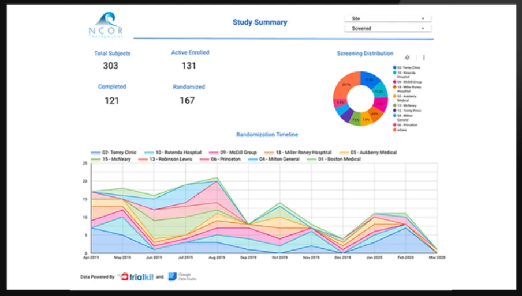Screen dimensions: 522x296
Task: Click the Randomization Timeline heading
Action: tap(267, 134)
